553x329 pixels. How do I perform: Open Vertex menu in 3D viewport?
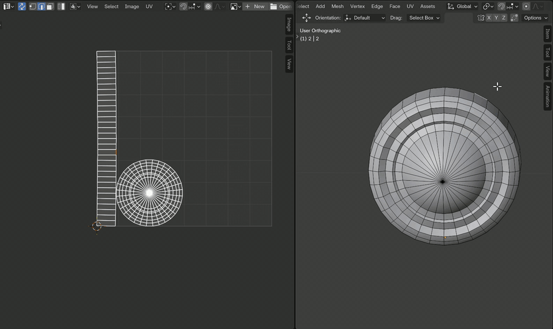[358, 6]
